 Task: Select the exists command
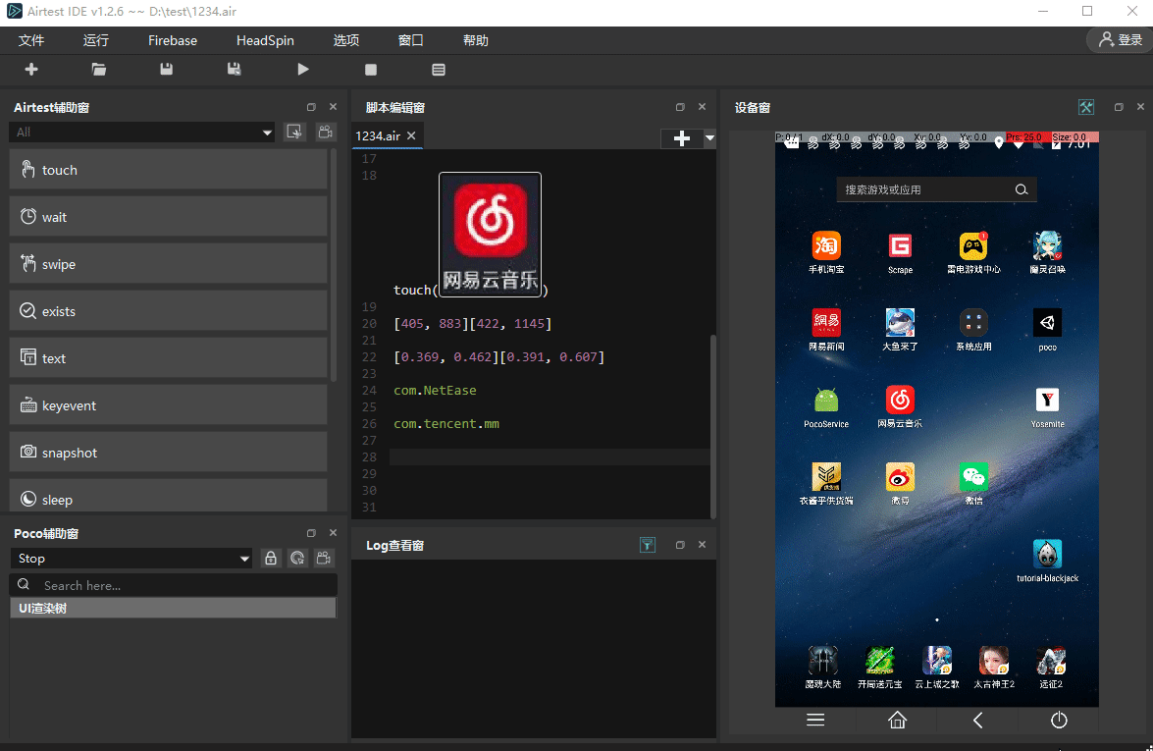[x=168, y=311]
